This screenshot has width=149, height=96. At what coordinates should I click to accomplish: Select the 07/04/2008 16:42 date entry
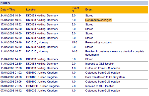11,91
